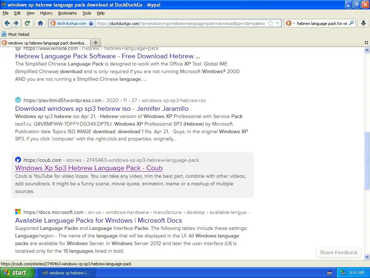Image resolution: width=370 pixels, height=278 pixels.
Task: Click the www.winsite.com URL breadcrumb
Action: [91, 49]
